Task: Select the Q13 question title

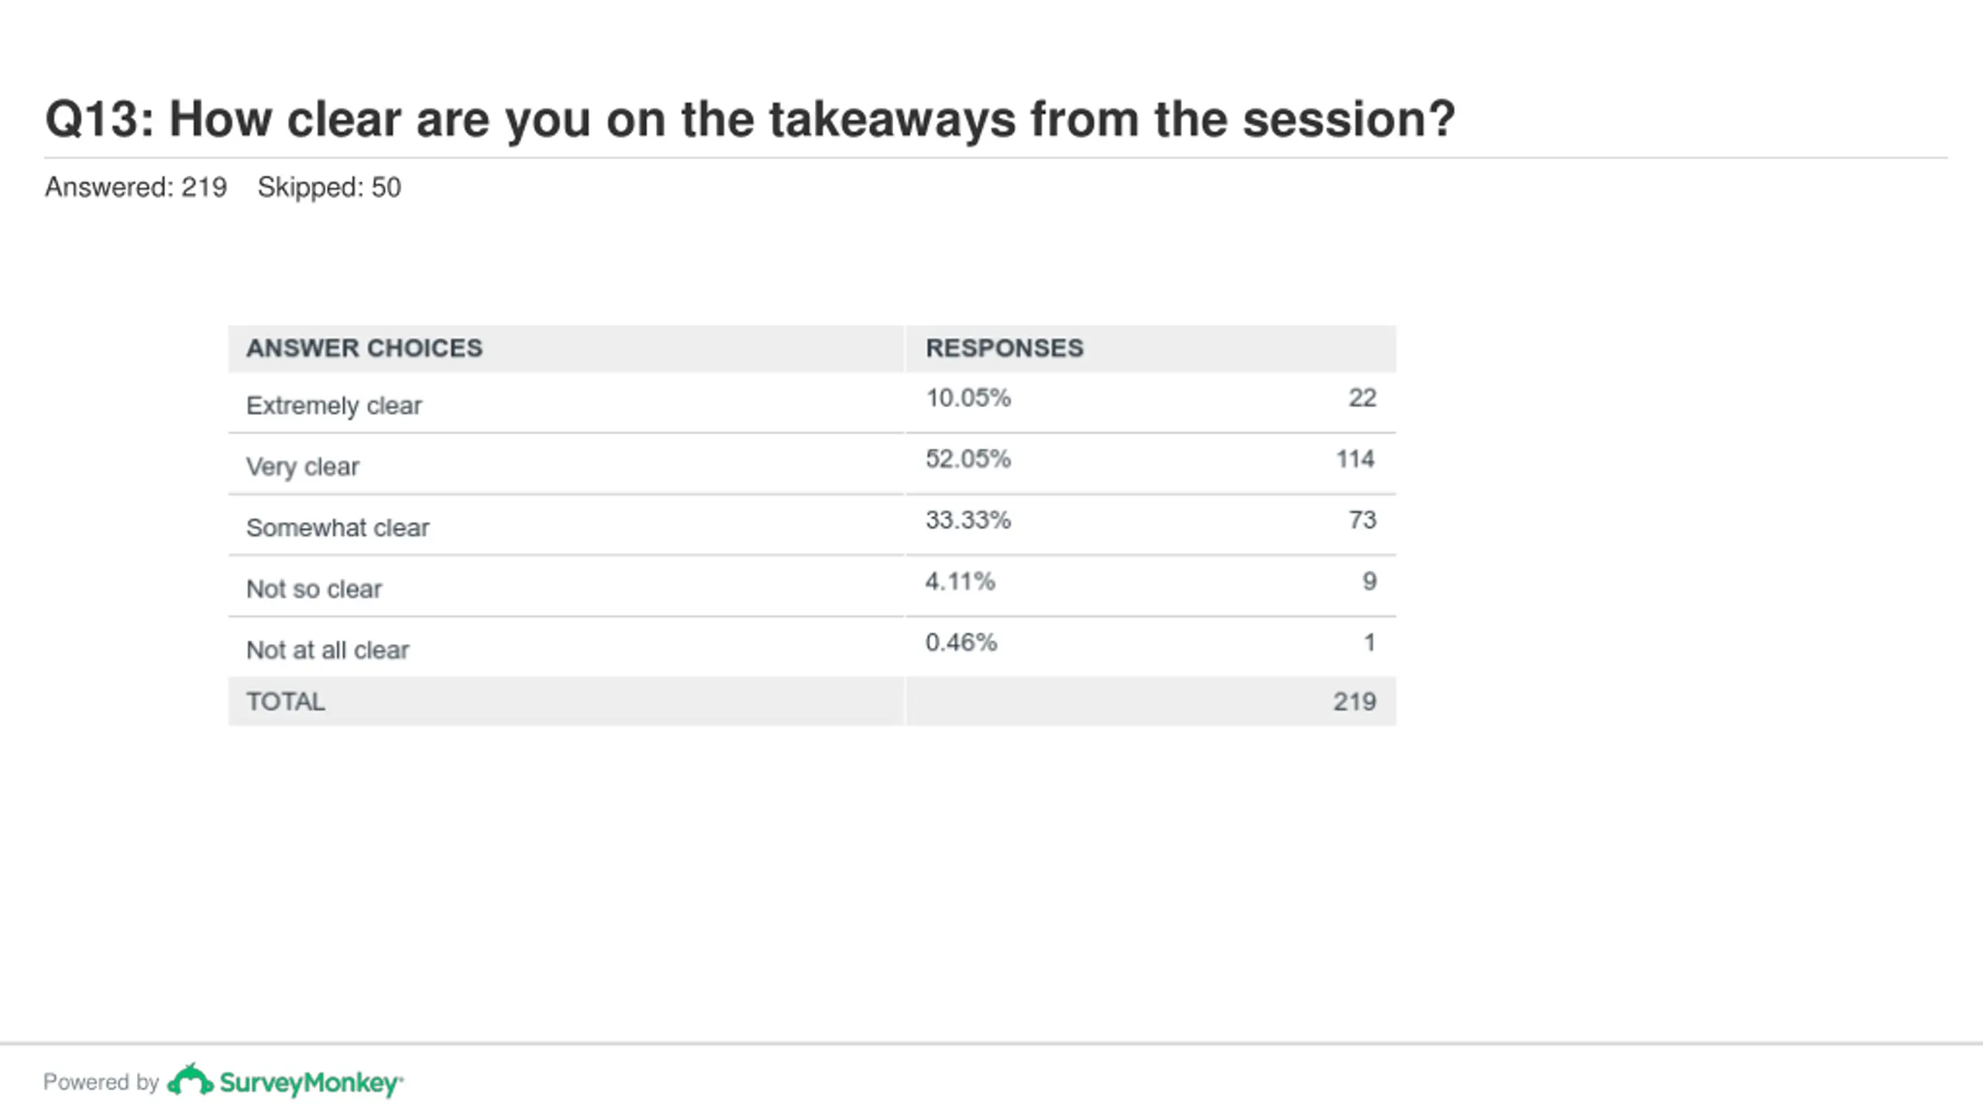Action: coord(750,119)
